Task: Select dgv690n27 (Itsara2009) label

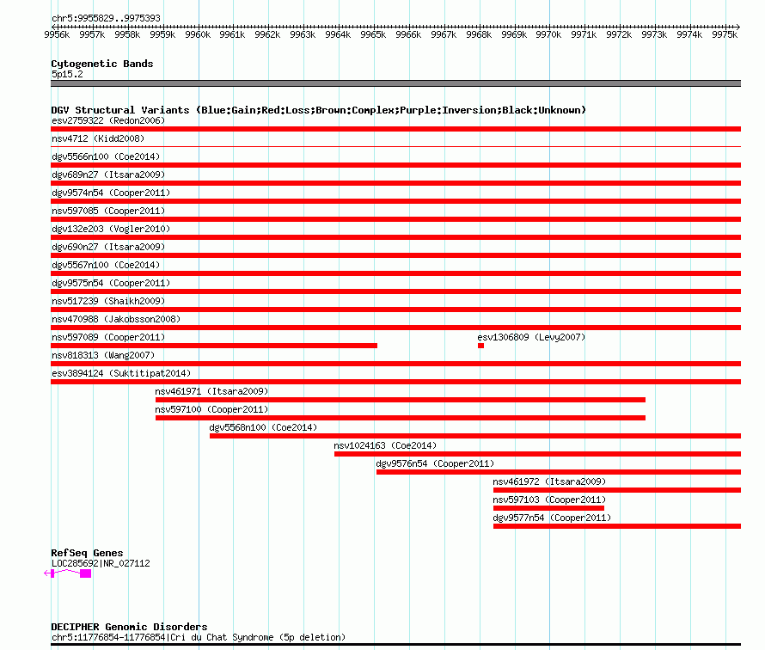Action: point(108,247)
